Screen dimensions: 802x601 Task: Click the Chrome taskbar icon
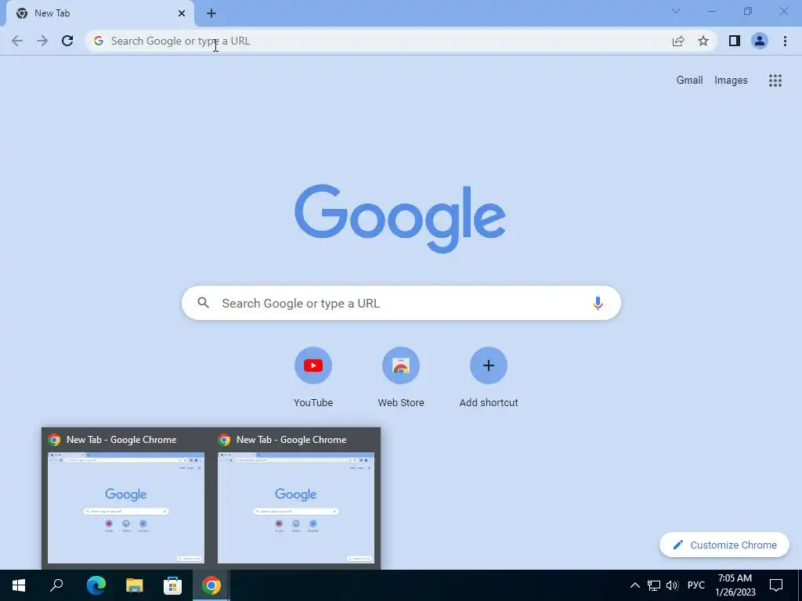tap(211, 585)
